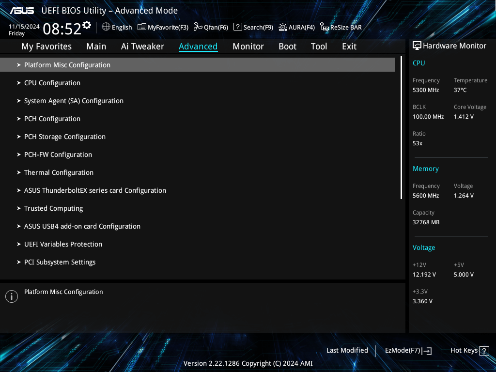Click the 08:52 clock display
The image size is (496, 372).
[x=62, y=29]
